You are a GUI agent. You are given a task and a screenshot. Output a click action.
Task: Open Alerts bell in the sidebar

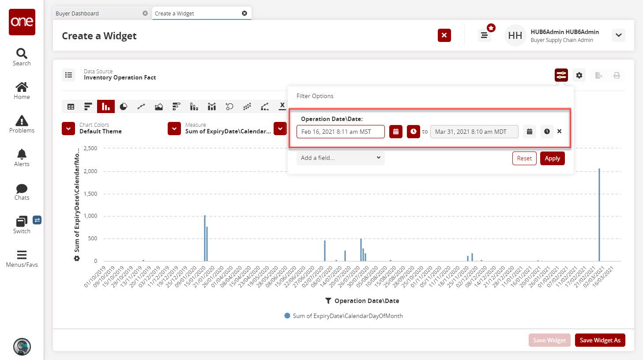pos(22,158)
